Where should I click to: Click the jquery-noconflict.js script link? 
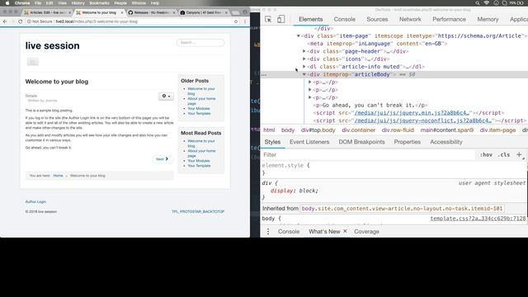423,120
